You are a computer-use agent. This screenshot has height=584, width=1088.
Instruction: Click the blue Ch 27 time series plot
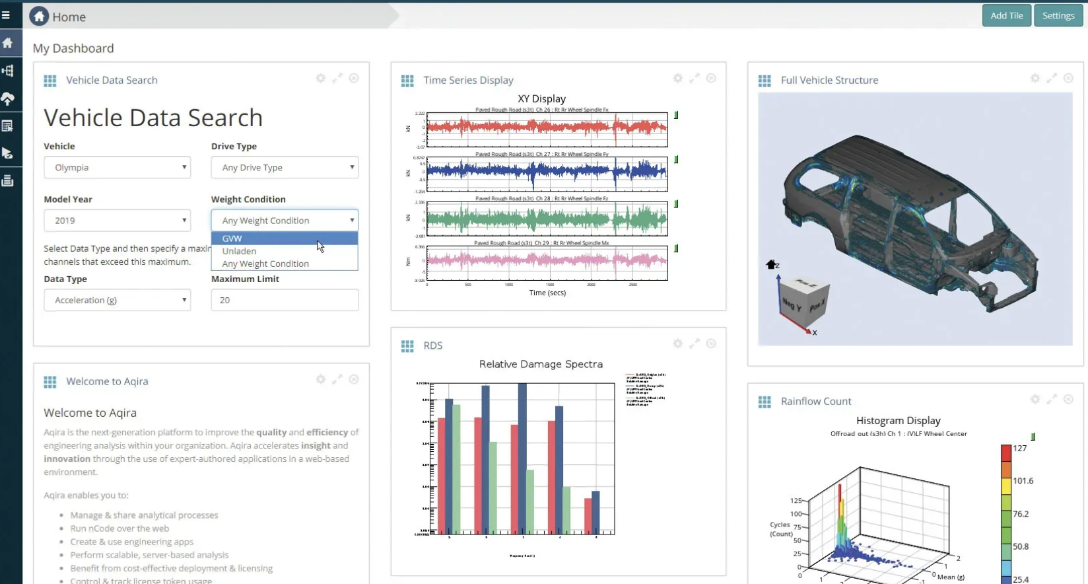pos(547,174)
